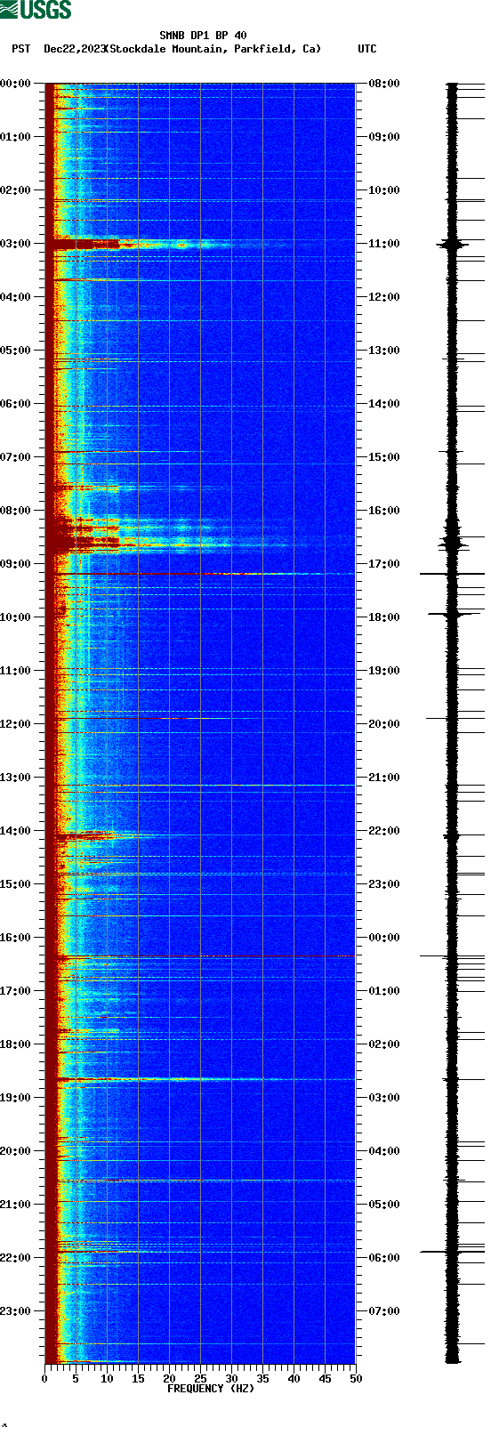Click the UTC 17:00 time label

tap(383, 564)
